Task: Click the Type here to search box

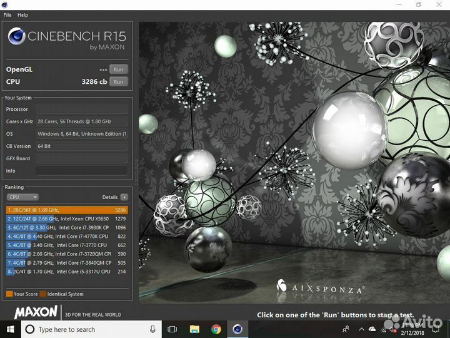Action: [91, 329]
